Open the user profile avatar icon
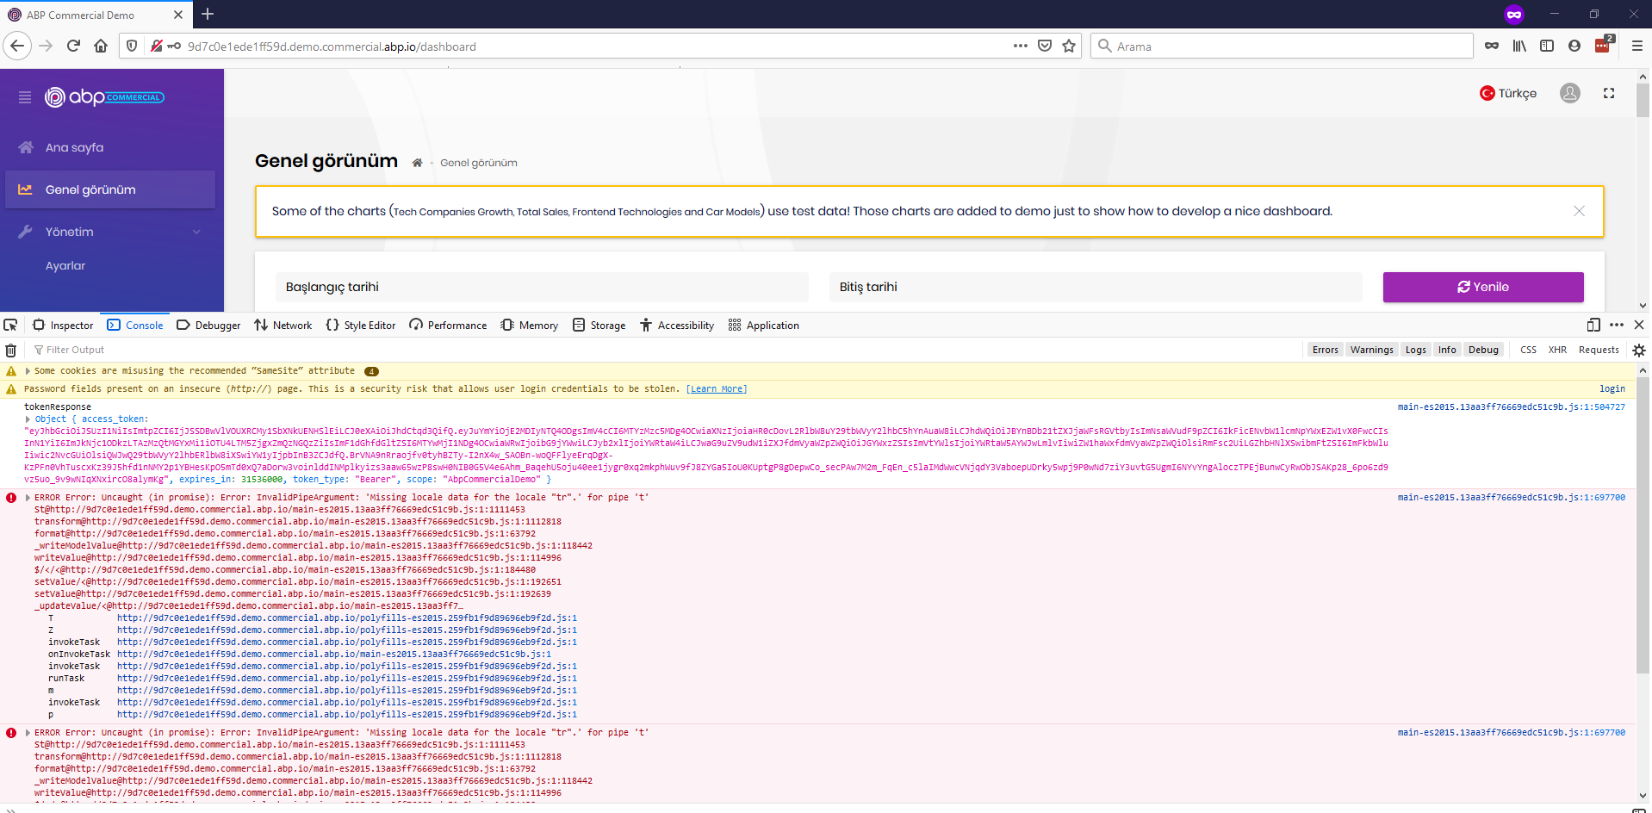 1569,93
